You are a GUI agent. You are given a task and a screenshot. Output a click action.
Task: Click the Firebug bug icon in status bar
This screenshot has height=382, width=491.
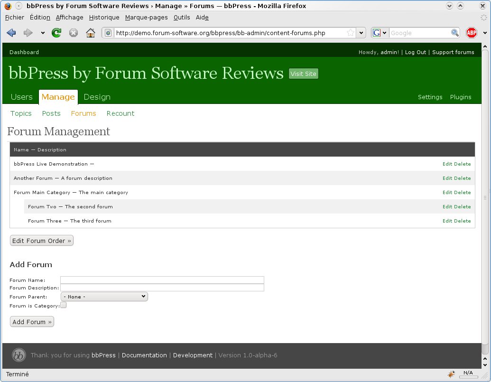click(x=451, y=374)
